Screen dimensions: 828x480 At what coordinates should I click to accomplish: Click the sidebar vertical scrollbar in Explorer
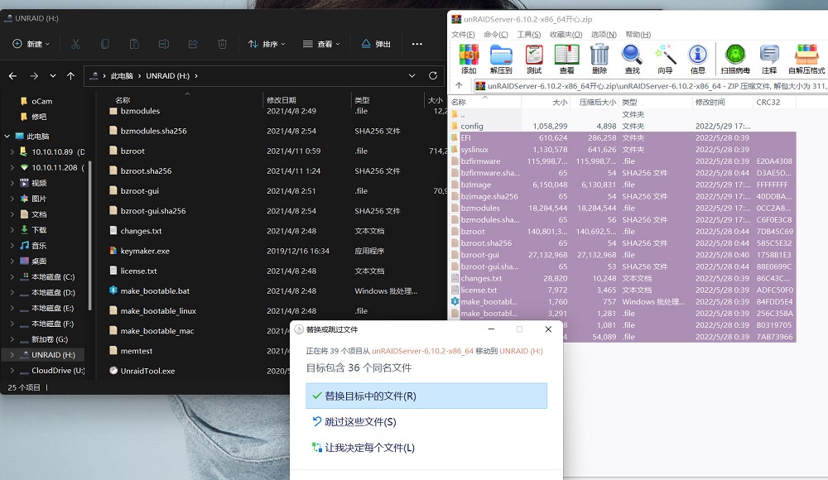pos(90,236)
